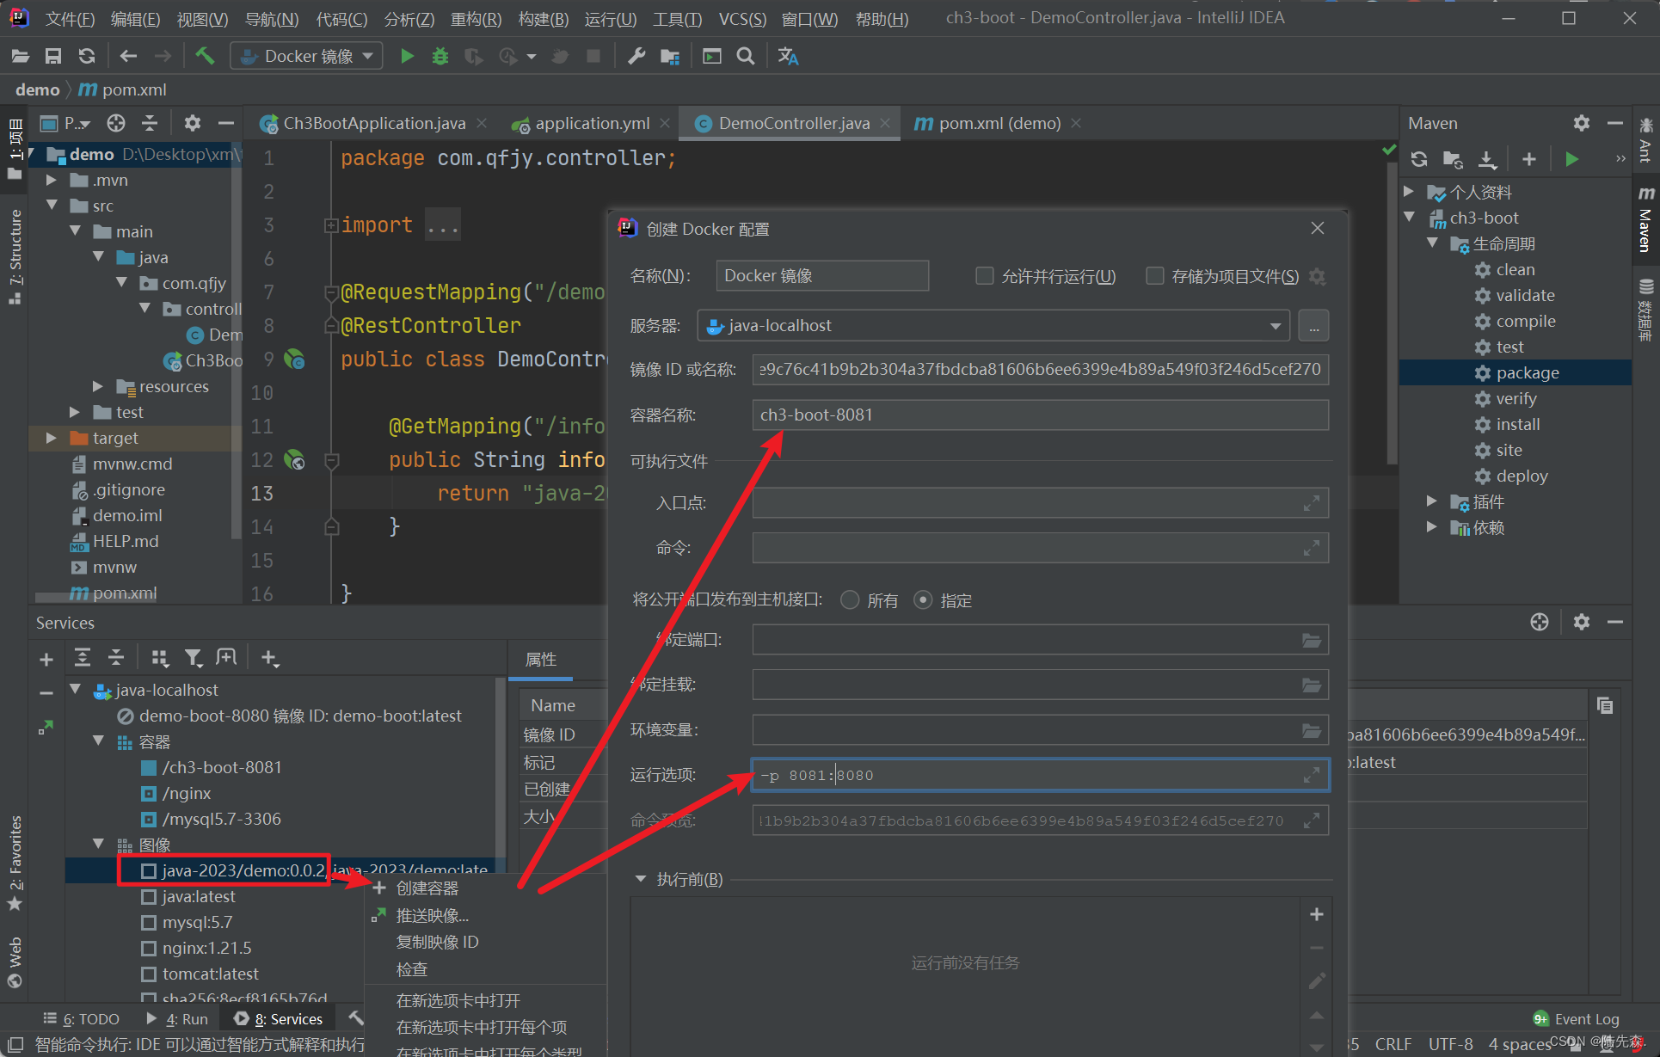The image size is (1660, 1057).
Task: Click Project panel gear icon
Action: click(193, 123)
